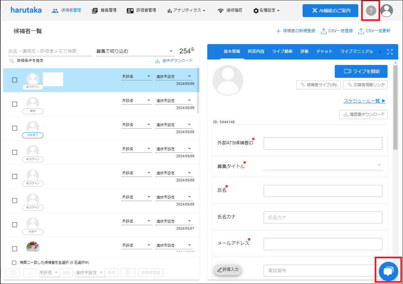Open the user account avatar menu
403x284 pixels.
[387, 11]
